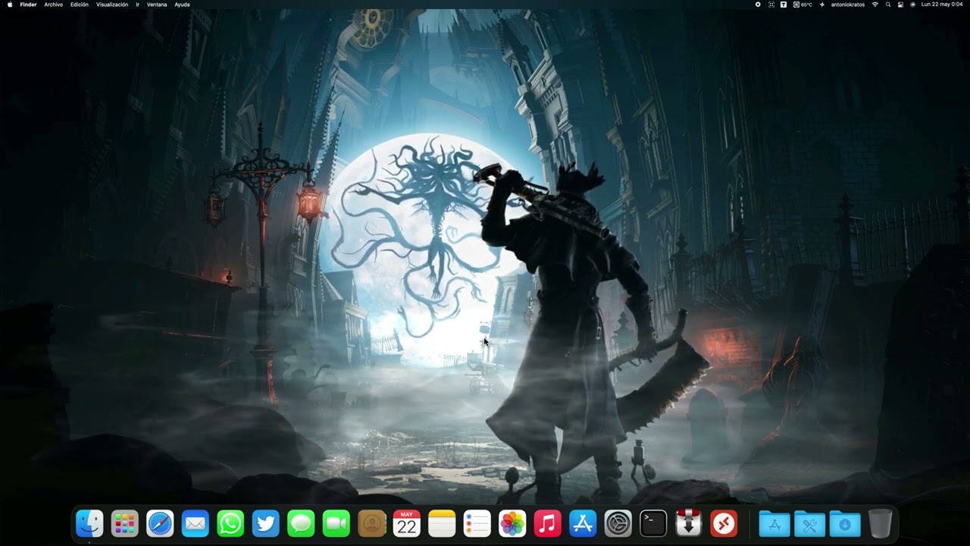Viewport: 970px width, 546px height.
Task: Open the Messages app in Dock
Action: click(x=301, y=523)
